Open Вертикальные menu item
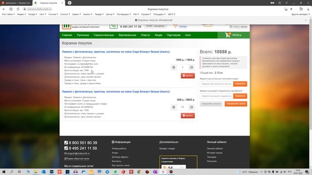Viewport: 312px width, 175px height. (127, 35)
